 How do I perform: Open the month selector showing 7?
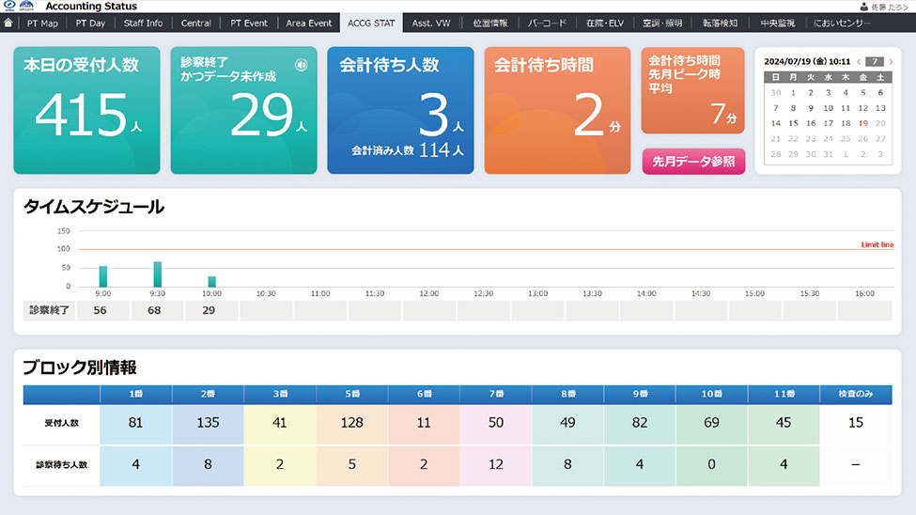point(875,61)
